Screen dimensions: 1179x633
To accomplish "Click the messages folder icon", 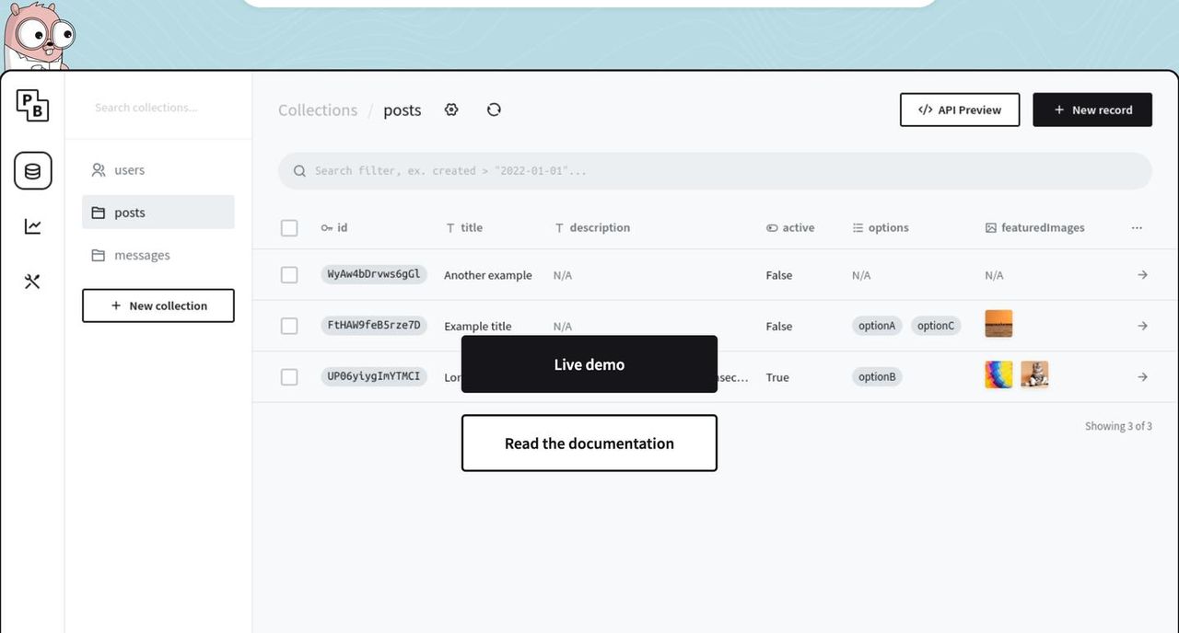I will coord(99,255).
